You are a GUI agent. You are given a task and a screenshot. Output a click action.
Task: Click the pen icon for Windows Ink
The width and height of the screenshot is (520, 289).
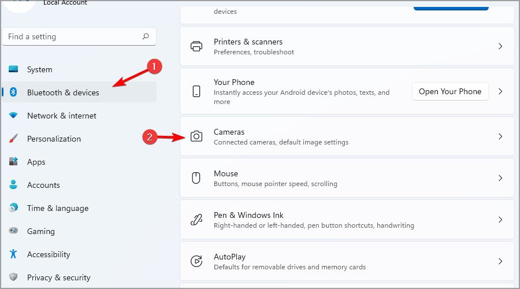click(x=196, y=220)
